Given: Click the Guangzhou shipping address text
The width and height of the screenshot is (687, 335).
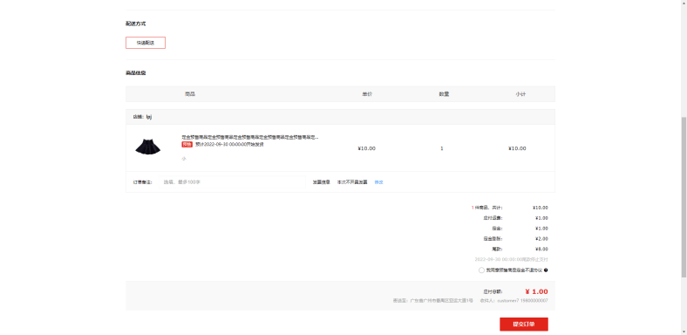Looking at the screenshot, I should tap(433, 301).
